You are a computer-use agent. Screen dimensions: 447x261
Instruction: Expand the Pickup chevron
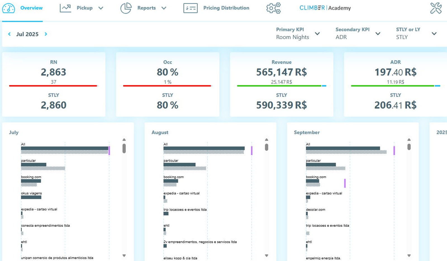pyautogui.click(x=101, y=8)
